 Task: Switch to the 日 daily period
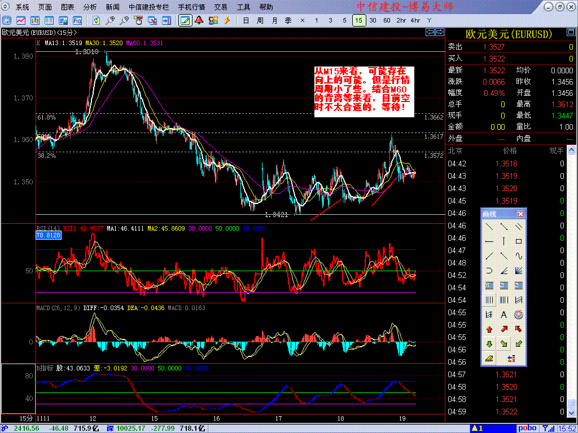click(x=246, y=20)
